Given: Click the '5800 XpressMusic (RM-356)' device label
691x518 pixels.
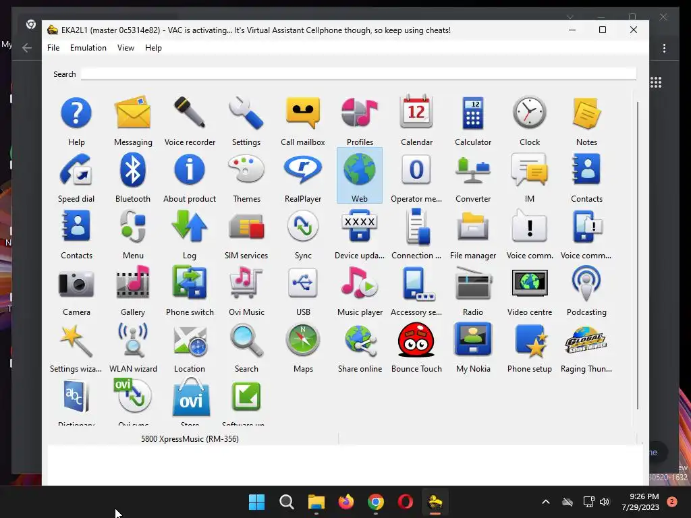Looking at the screenshot, I should (190, 438).
